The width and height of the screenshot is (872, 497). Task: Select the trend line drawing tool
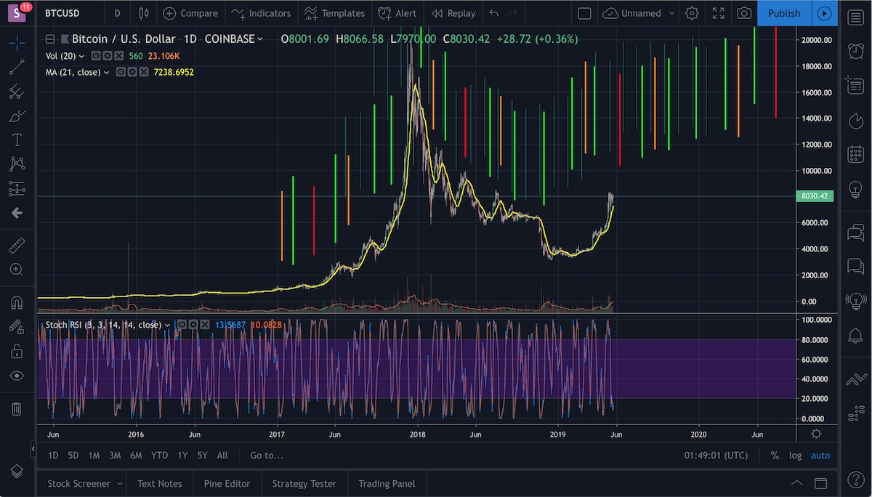click(17, 68)
